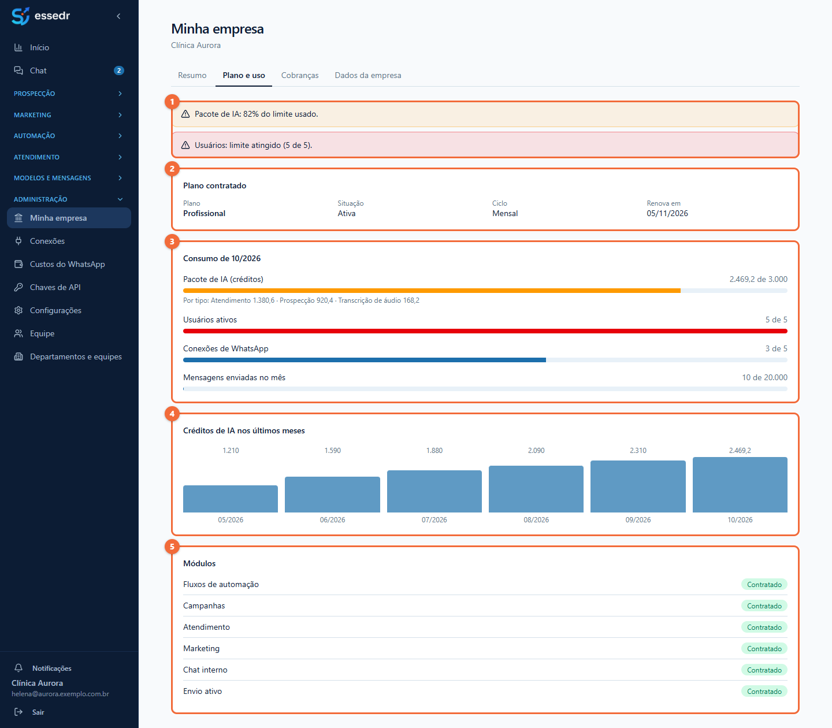Click the Conexões de WhatsApp progress bar
The width and height of the screenshot is (832, 728).
click(485, 360)
